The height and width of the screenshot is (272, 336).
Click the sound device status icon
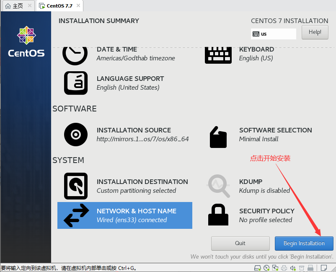click(x=293, y=268)
